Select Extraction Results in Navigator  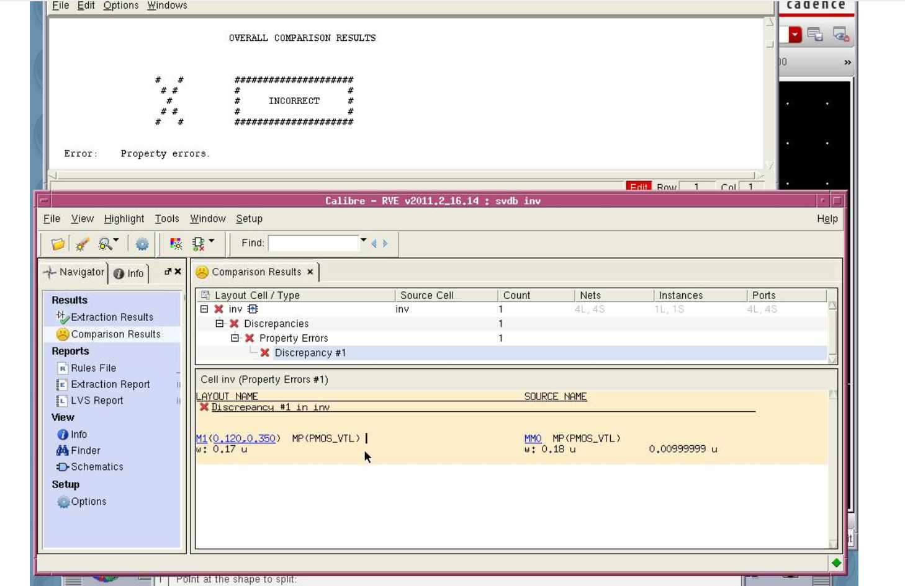(x=105, y=317)
